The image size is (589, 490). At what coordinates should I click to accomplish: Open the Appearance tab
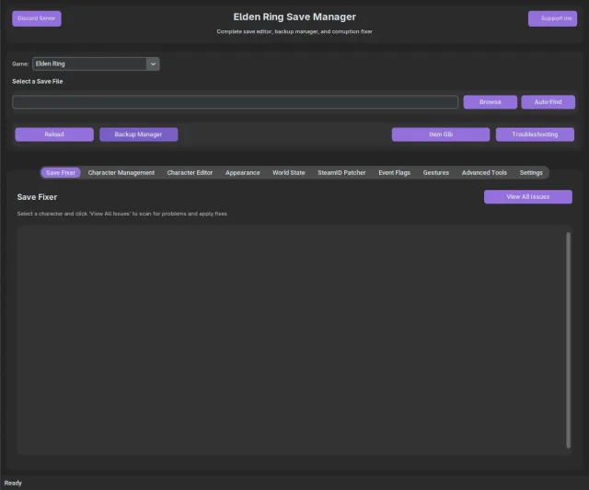[x=242, y=172]
